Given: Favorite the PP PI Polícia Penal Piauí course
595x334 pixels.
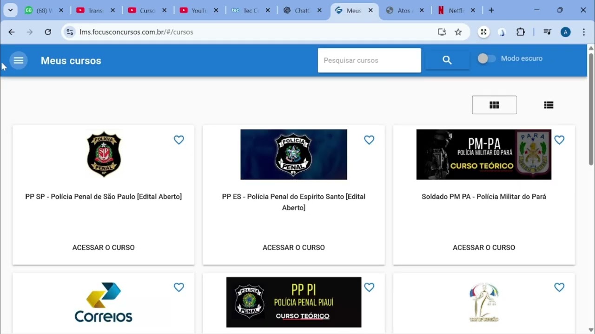Looking at the screenshot, I should tap(369, 287).
